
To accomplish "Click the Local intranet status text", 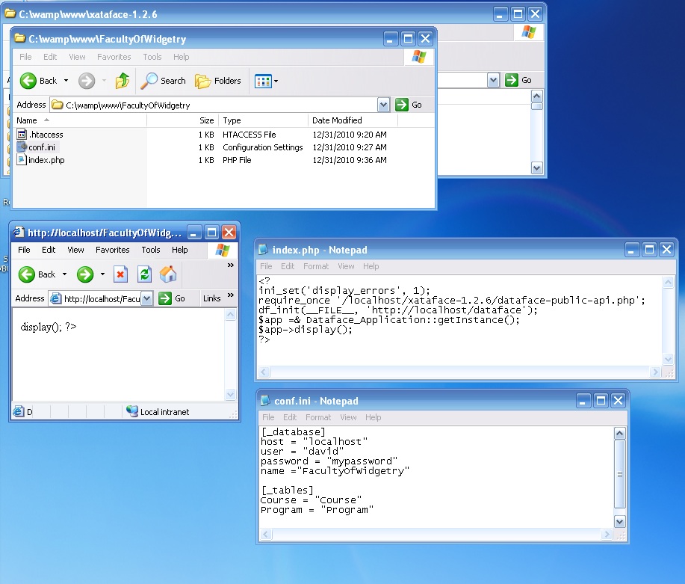I will tap(164, 412).
